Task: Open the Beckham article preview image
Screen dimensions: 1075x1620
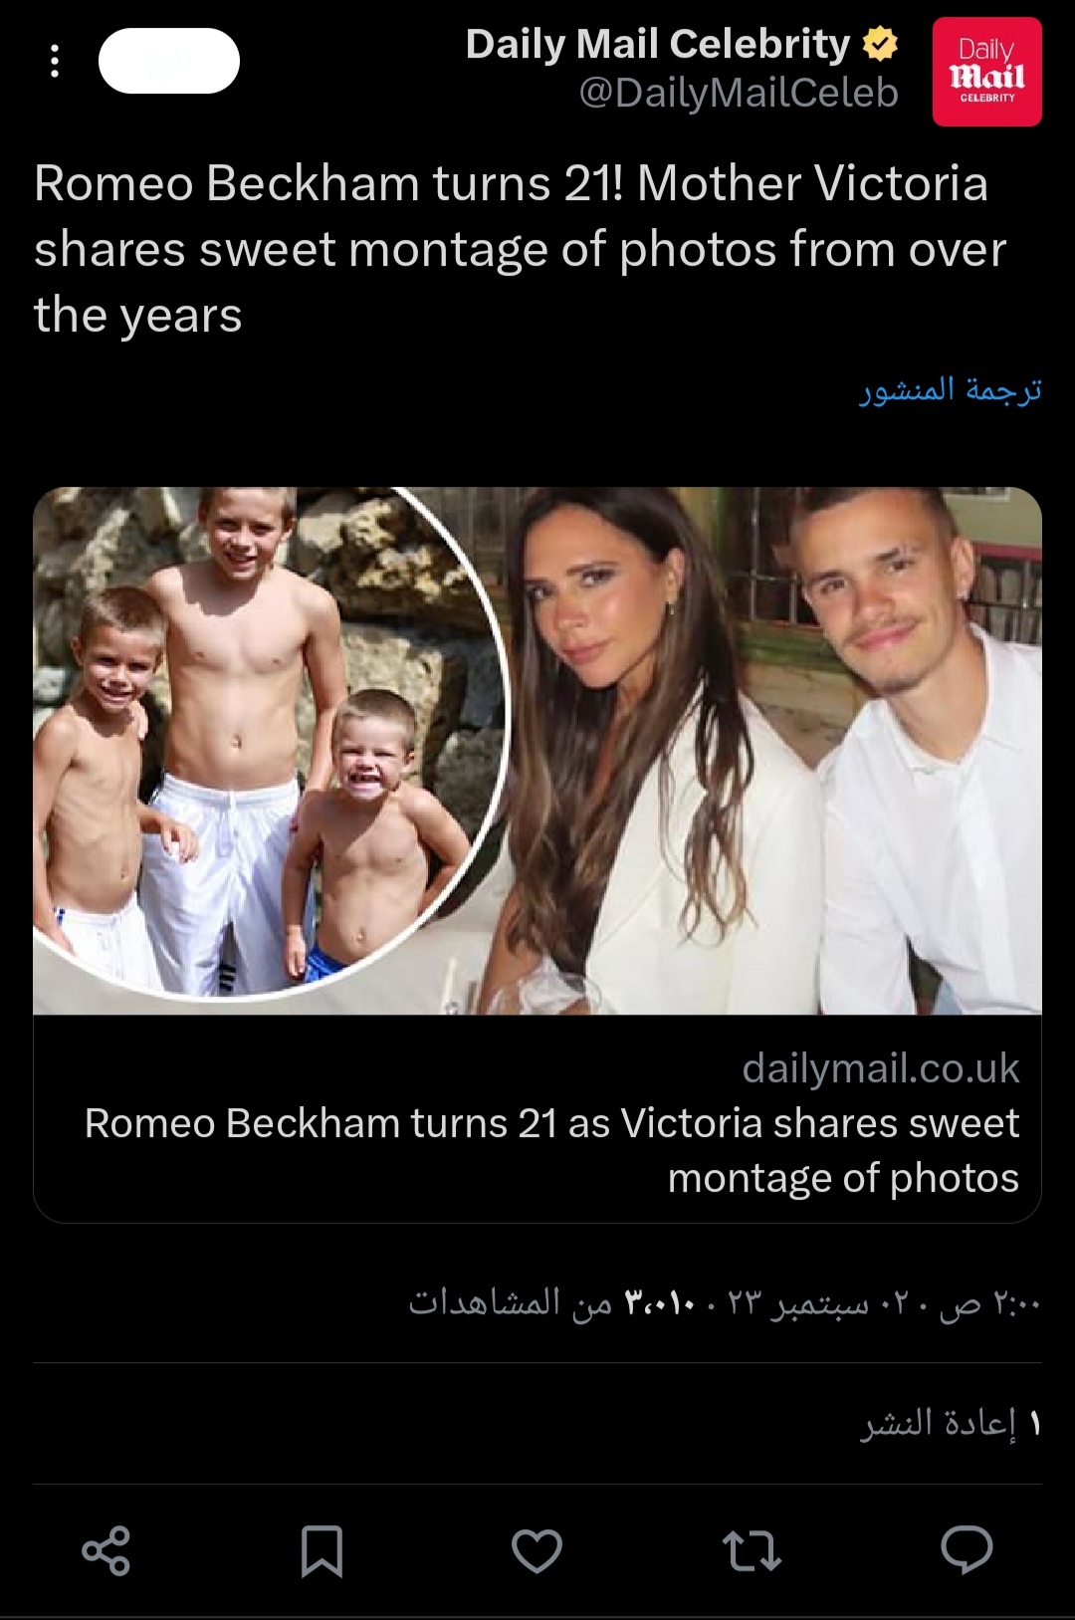Action: [537, 751]
